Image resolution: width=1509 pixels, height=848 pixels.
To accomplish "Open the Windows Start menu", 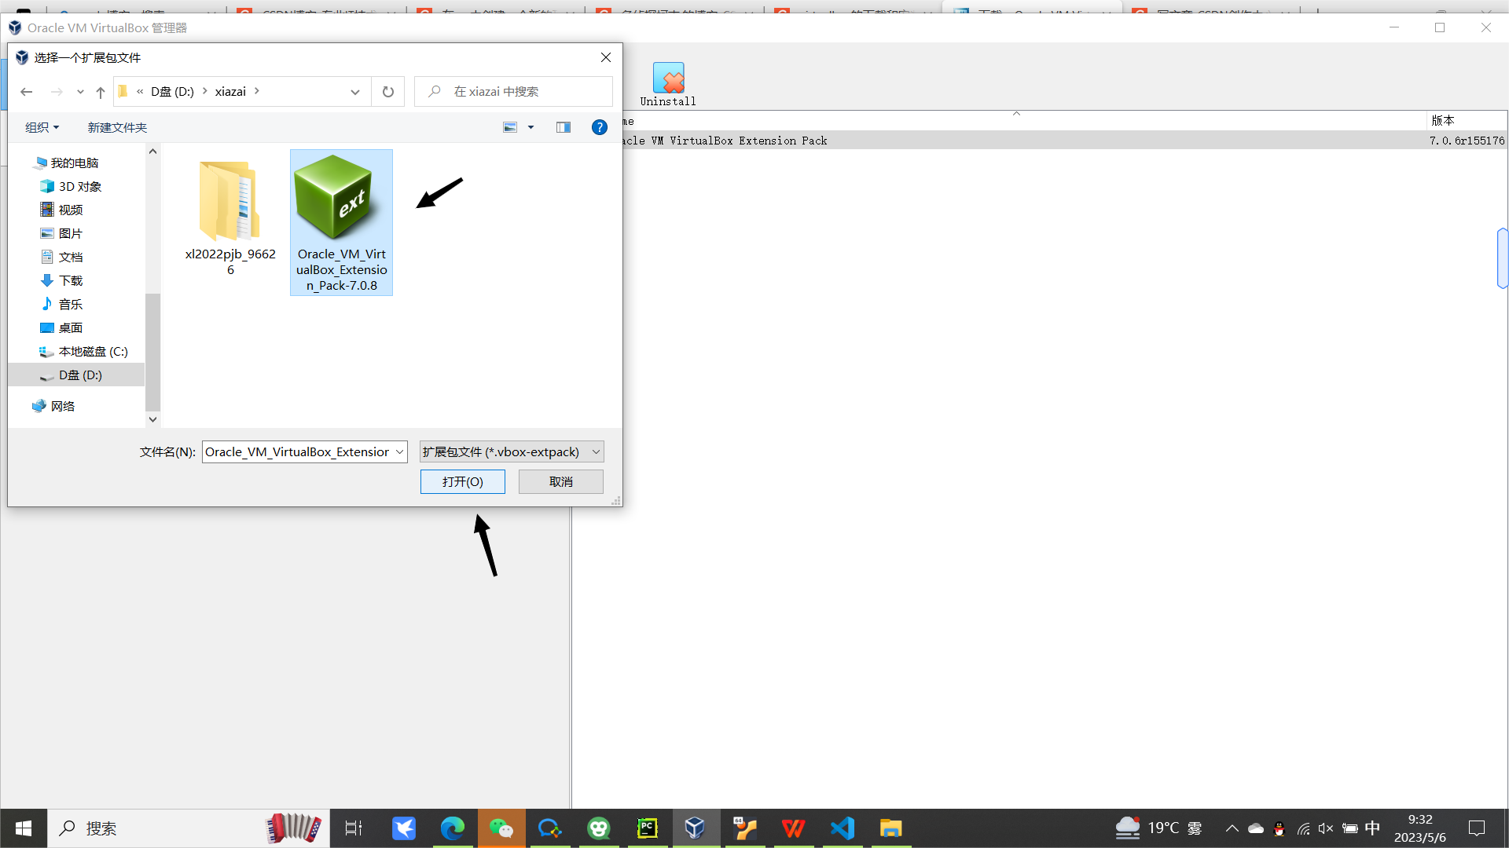I will (x=24, y=828).
